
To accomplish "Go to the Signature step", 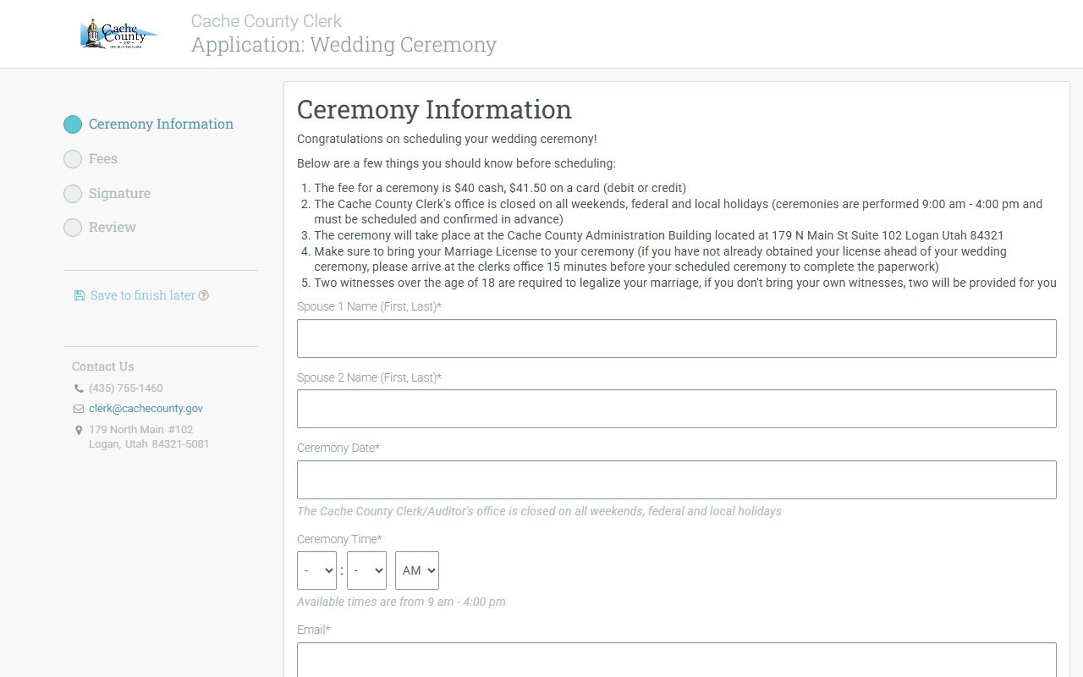I will tap(119, 193).
